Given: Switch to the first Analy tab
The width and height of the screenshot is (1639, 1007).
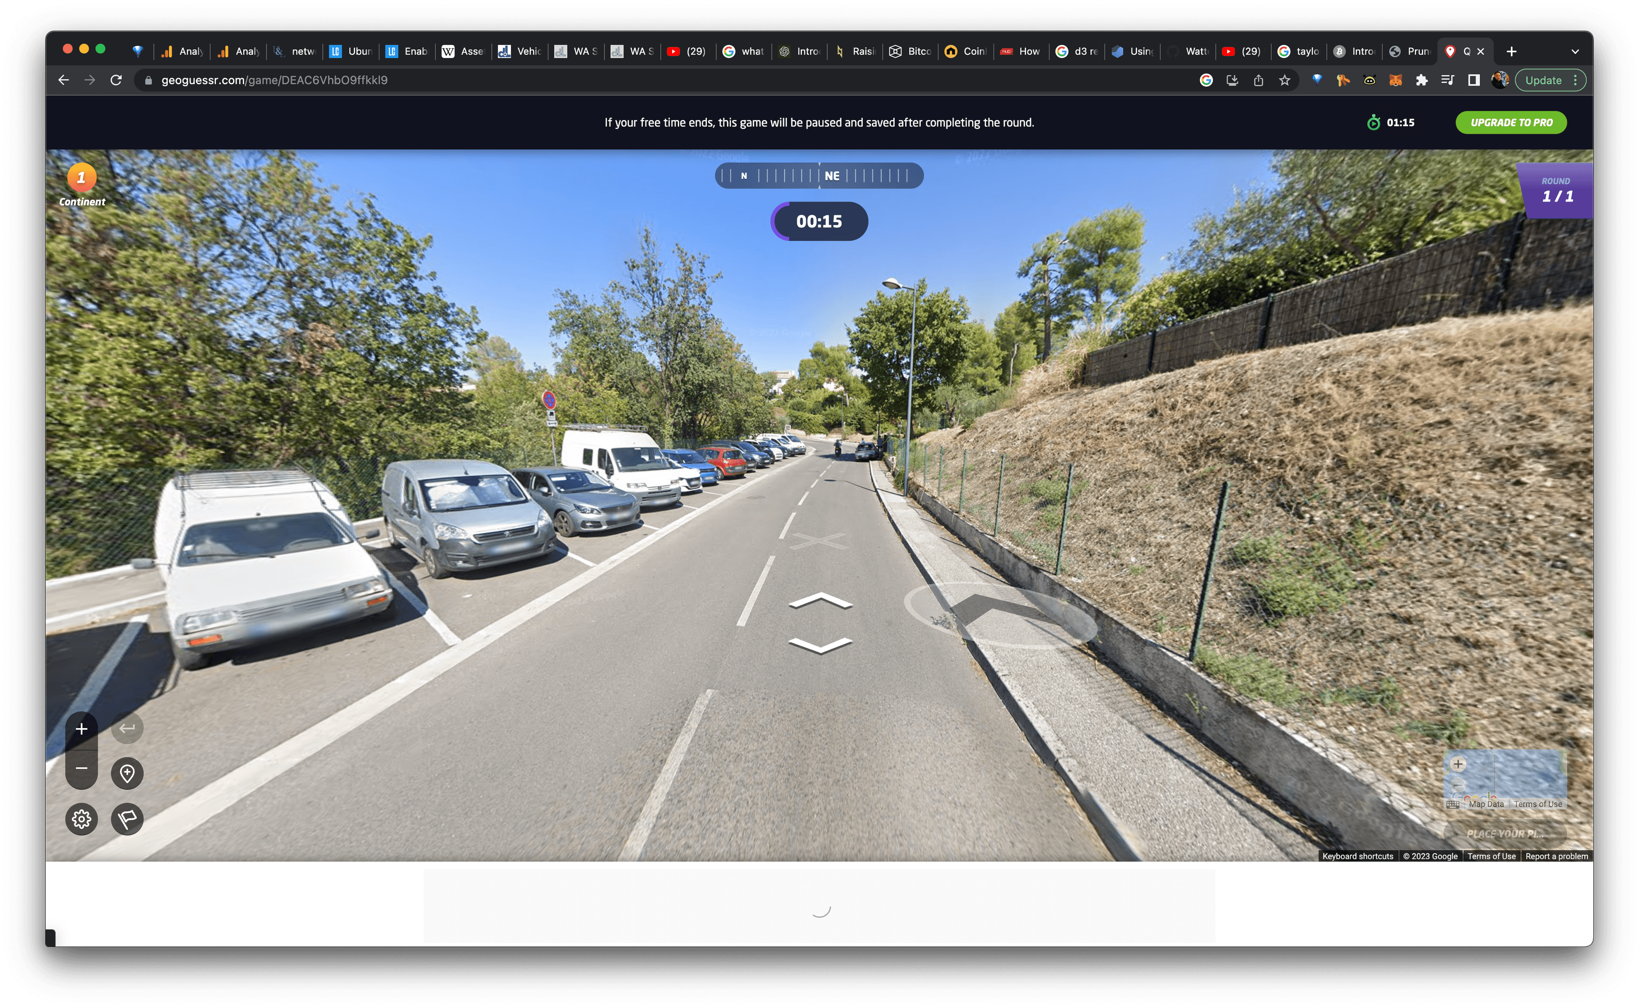Looking at the screenshot, I should tap(182, 51).
